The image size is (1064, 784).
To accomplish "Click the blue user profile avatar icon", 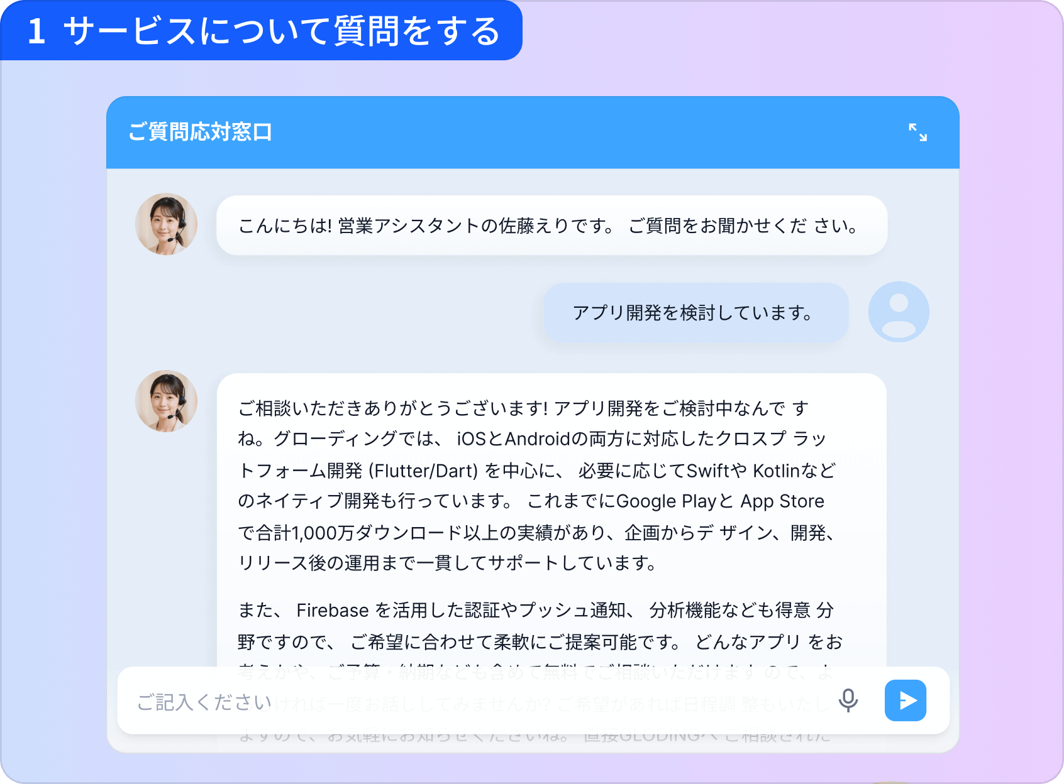I will (x=899, y=312).
